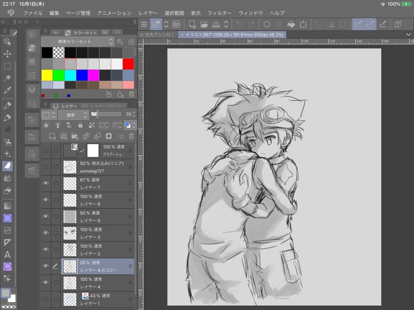Hide レイヤー 4 with eye icon
The image size is (414, 310).
(x=46, y=282)
